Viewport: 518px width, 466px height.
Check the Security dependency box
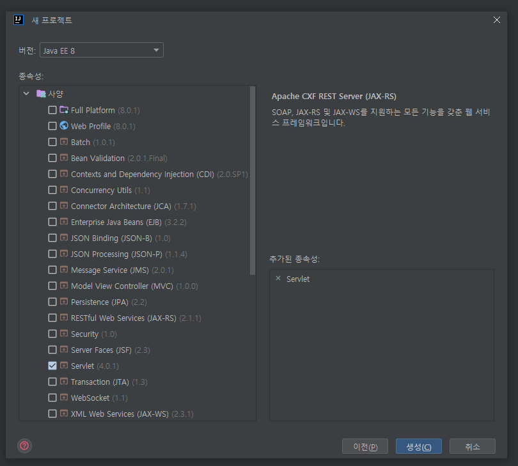click(52, 334)
